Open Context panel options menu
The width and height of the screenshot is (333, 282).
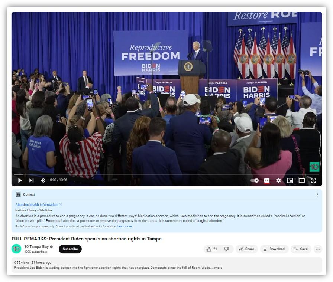(x=317, y=195)
